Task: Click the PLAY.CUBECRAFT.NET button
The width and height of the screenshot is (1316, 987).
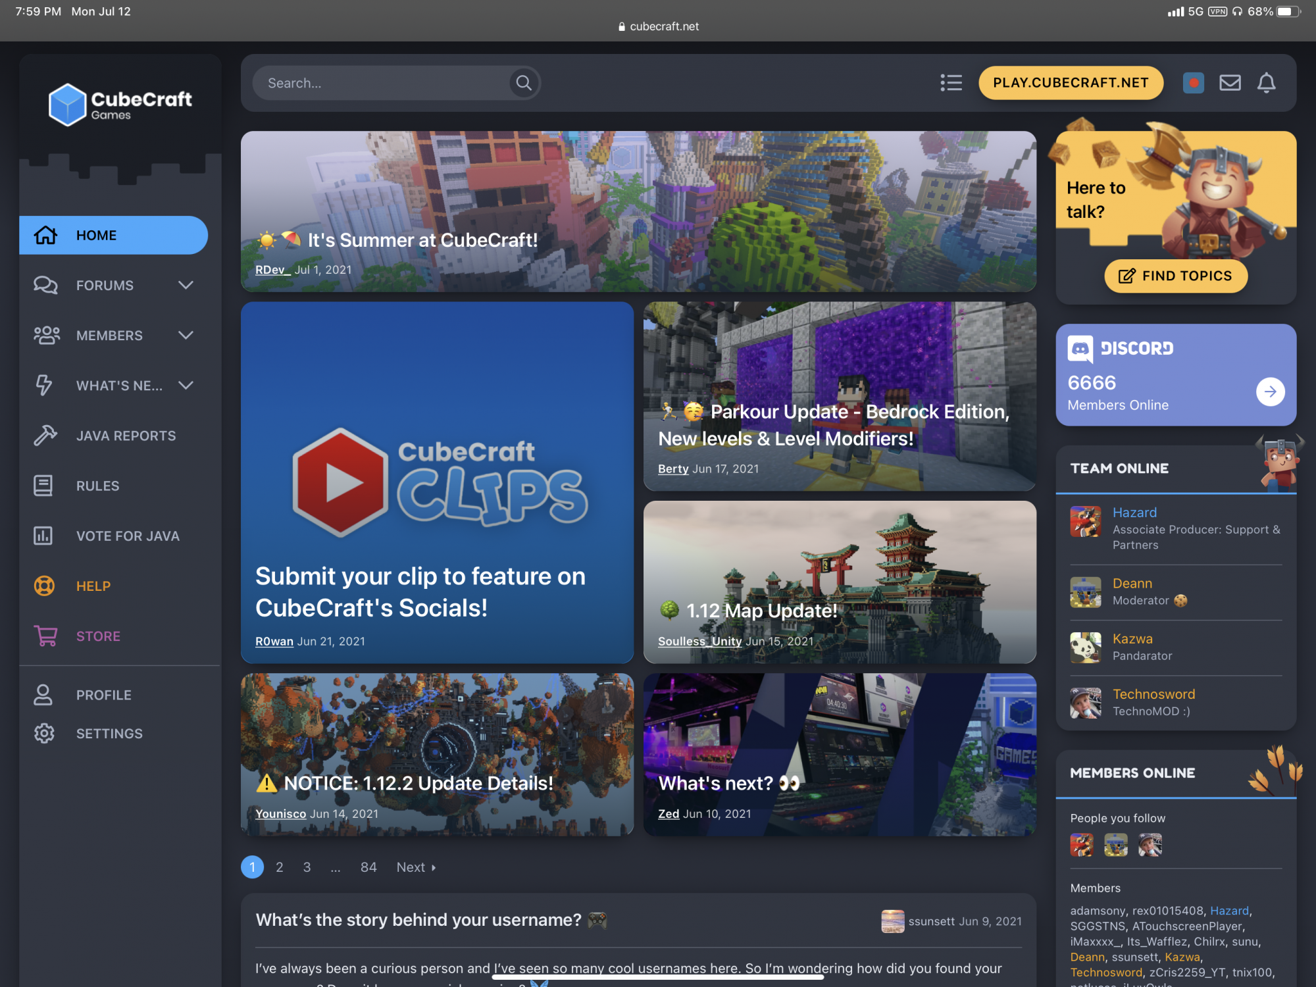Action: click(x=1071, y=83)
